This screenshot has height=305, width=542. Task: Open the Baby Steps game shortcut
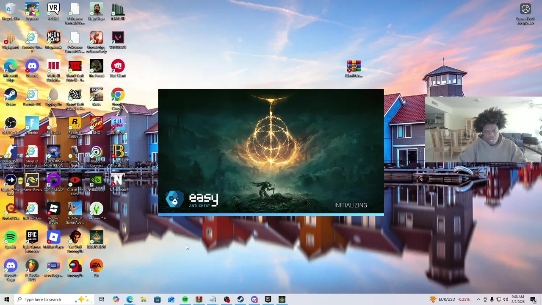coord(96,12)
